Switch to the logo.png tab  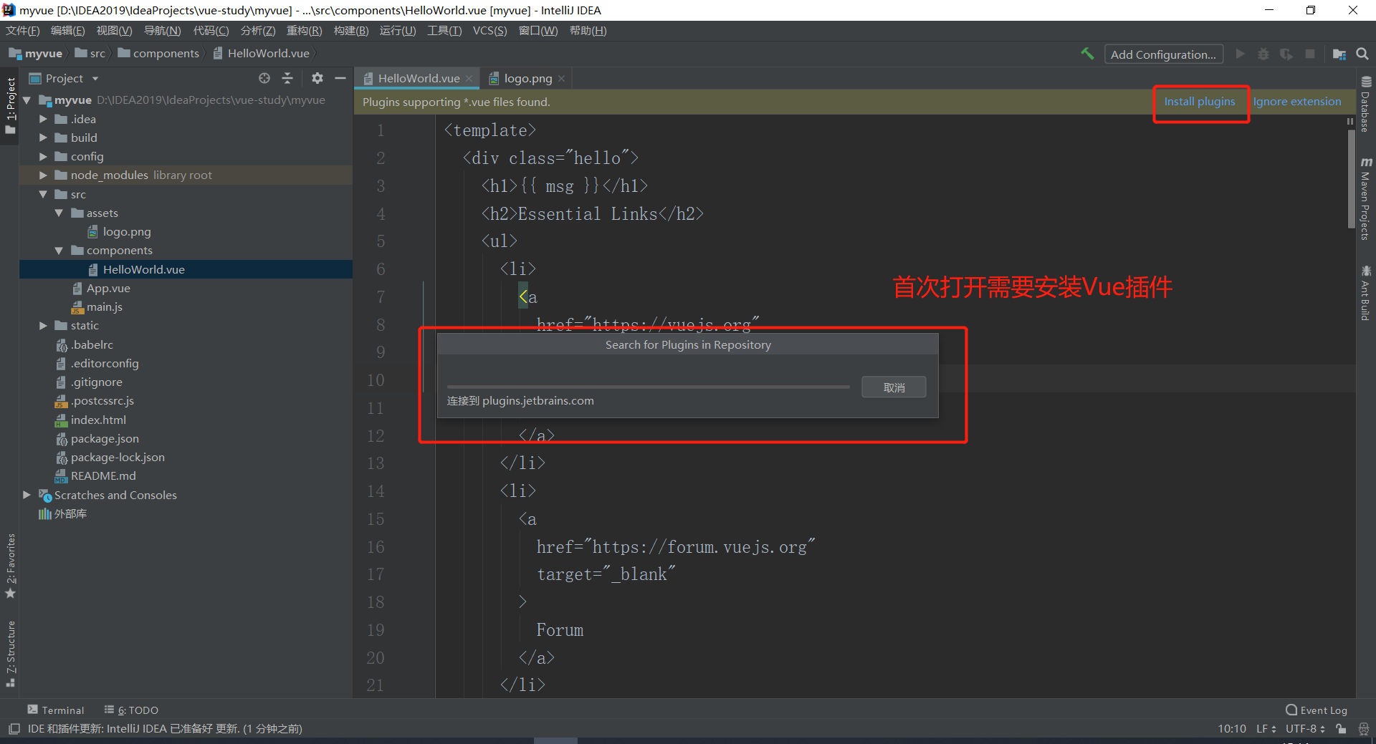point(527,78)
